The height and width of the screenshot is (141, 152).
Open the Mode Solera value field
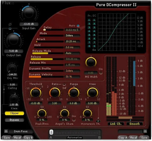coord(72,36)
